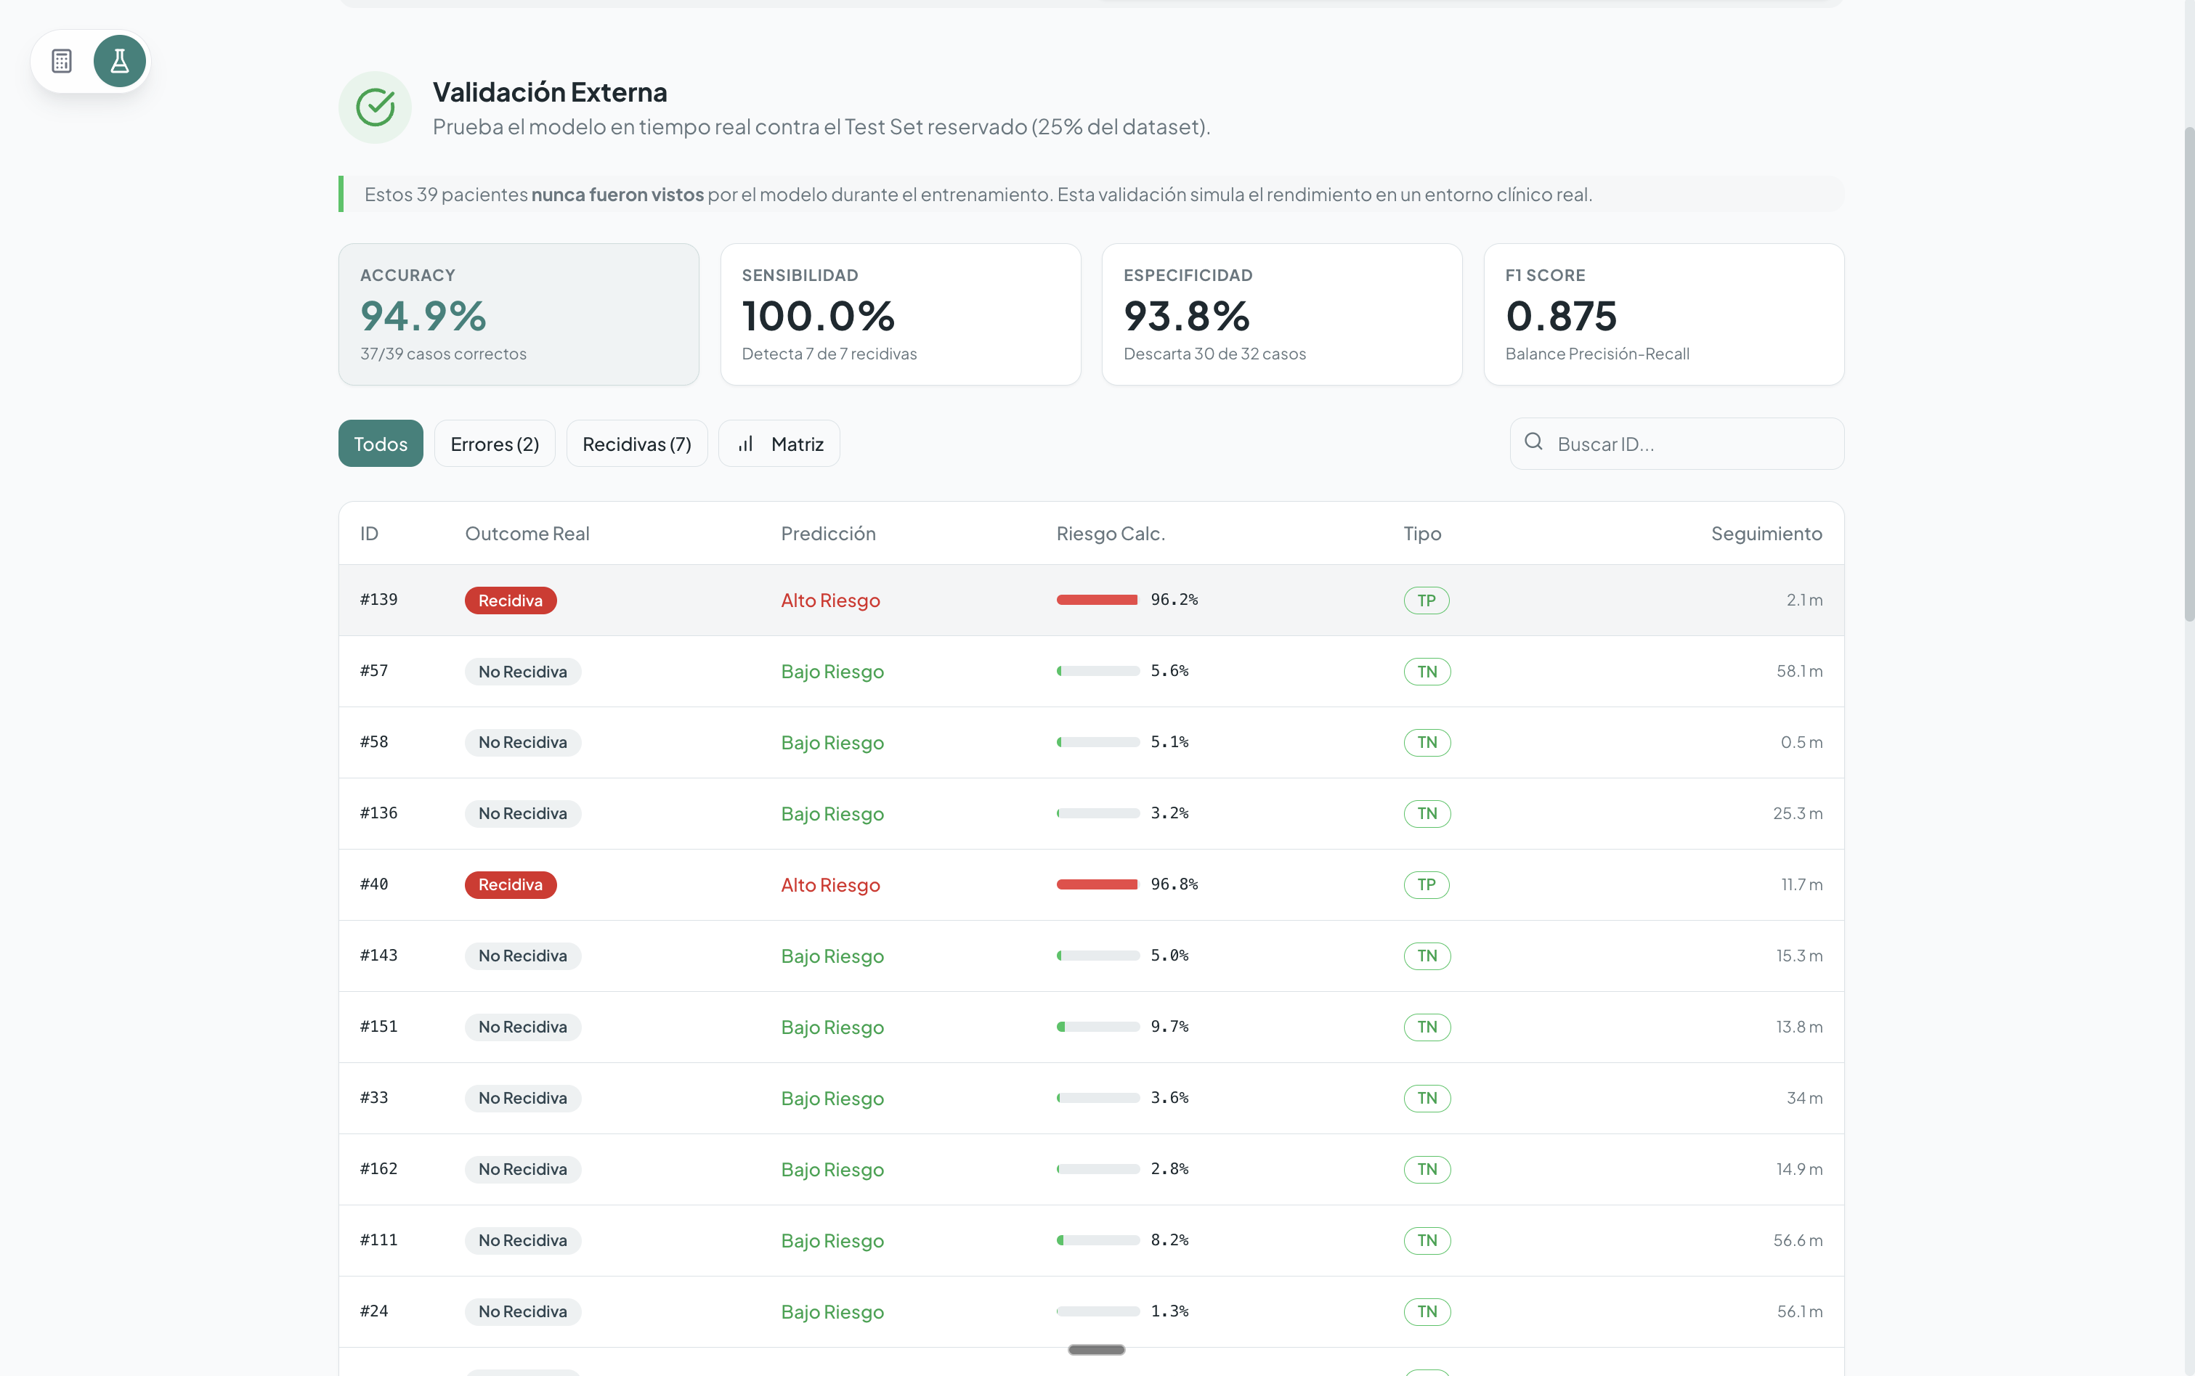The width and height of the screenshot is (2195, 1376).
Task: Click the vertical page scrollbar thumb
Action: 2188,373
